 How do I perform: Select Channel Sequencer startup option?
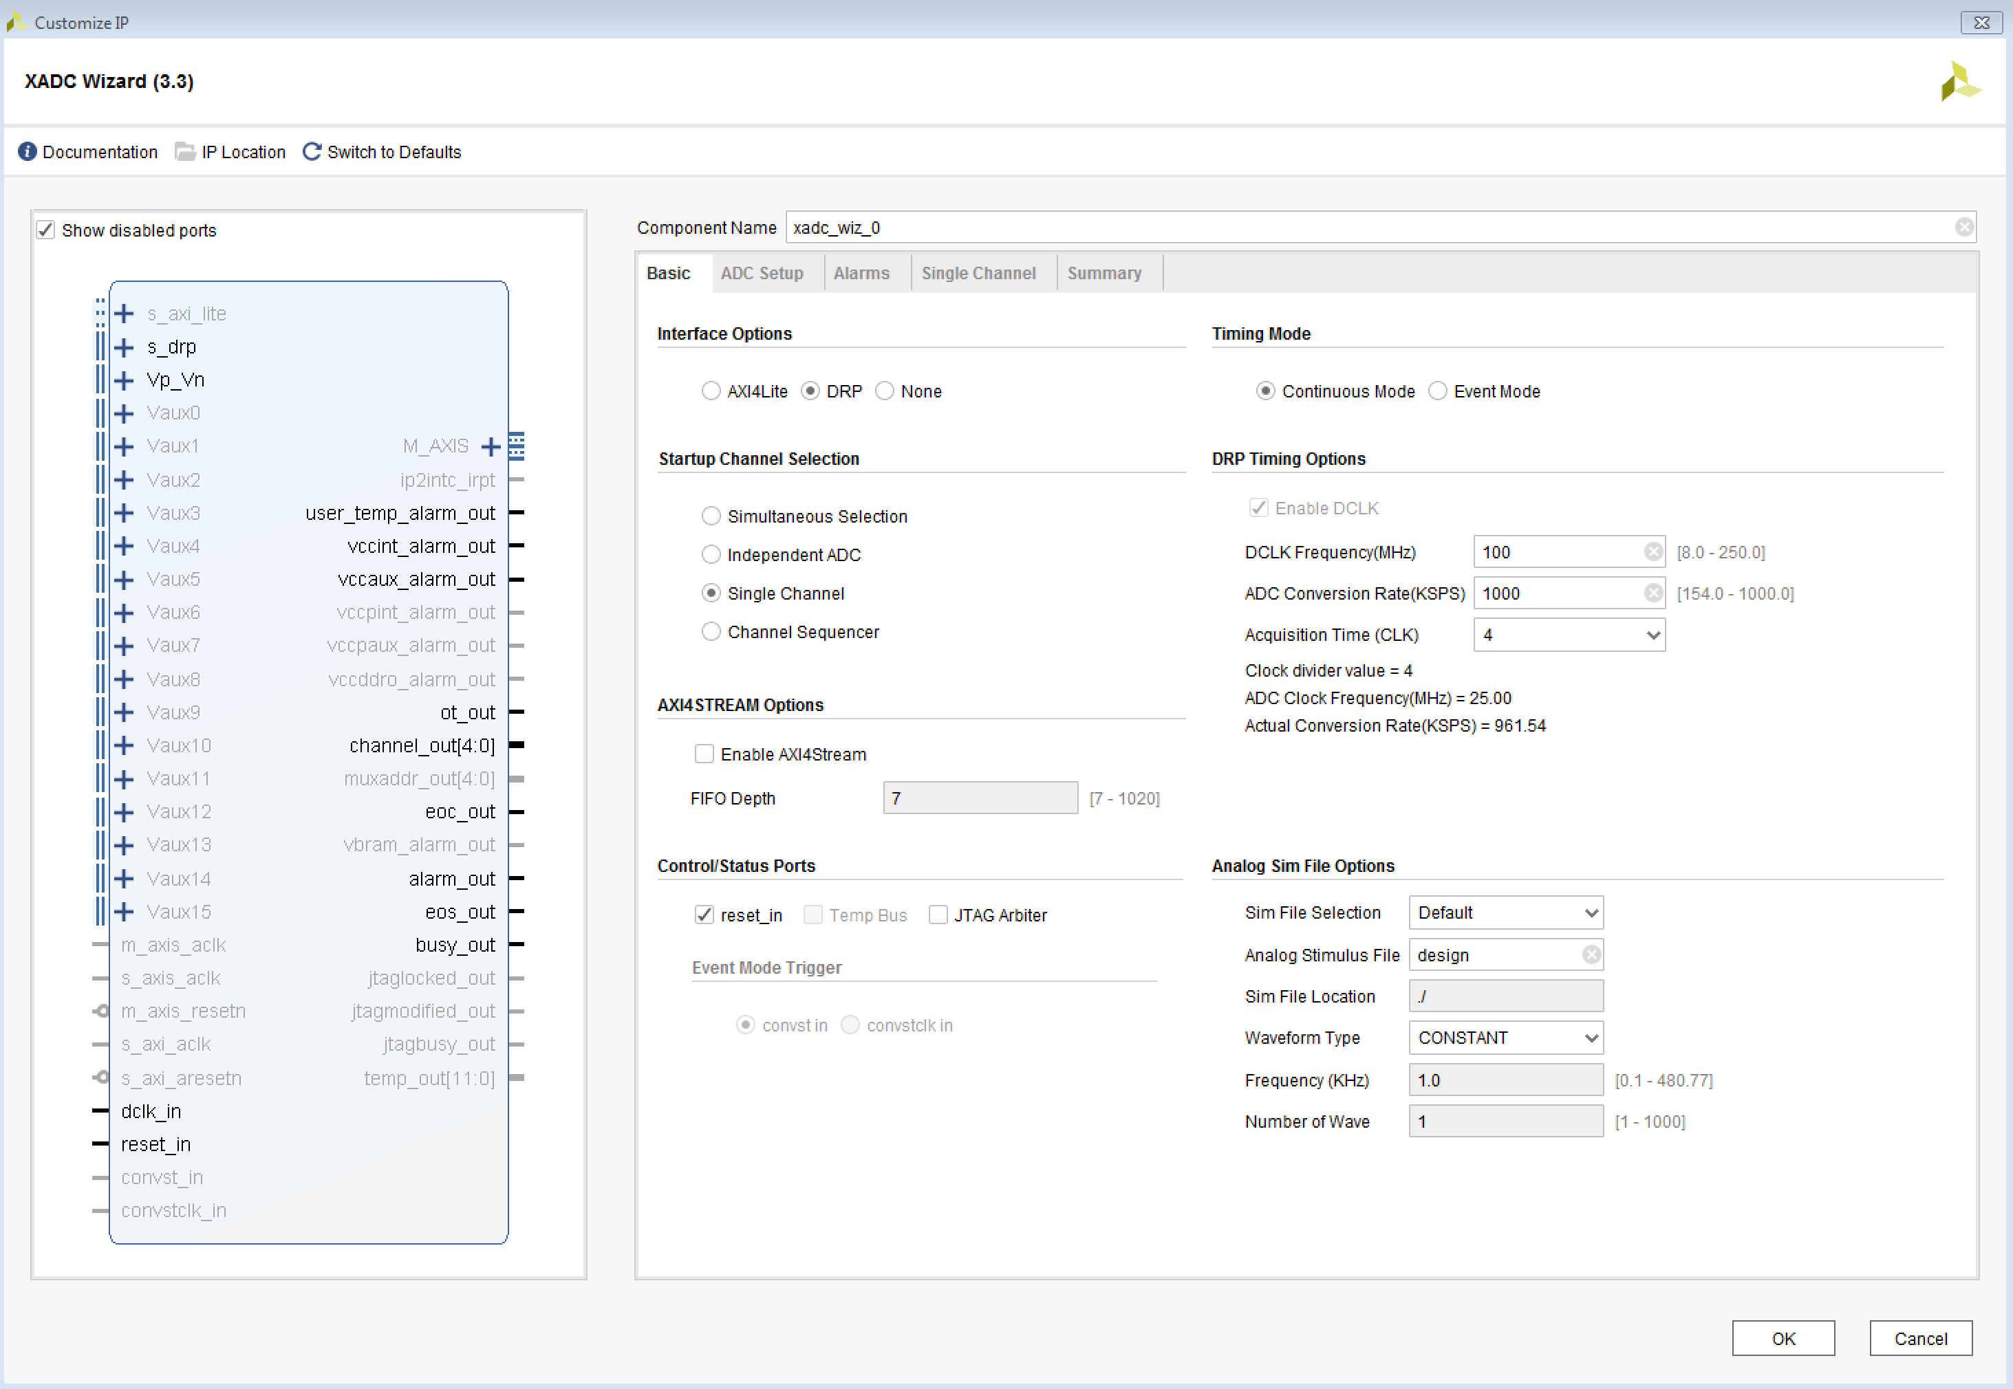click(711, 631)
